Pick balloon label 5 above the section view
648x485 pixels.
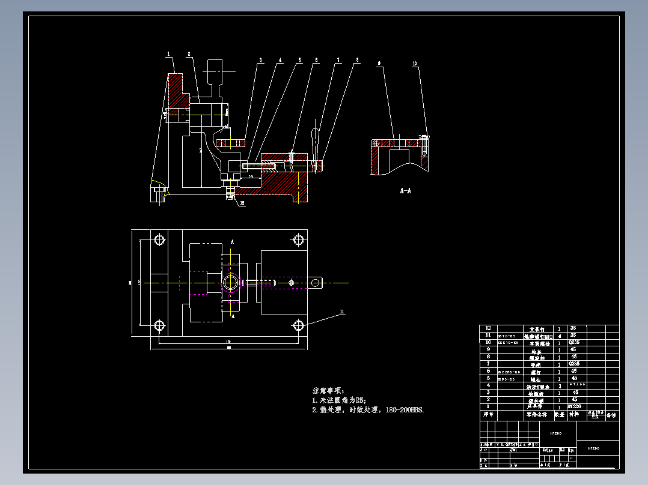[x=299, y=60]
